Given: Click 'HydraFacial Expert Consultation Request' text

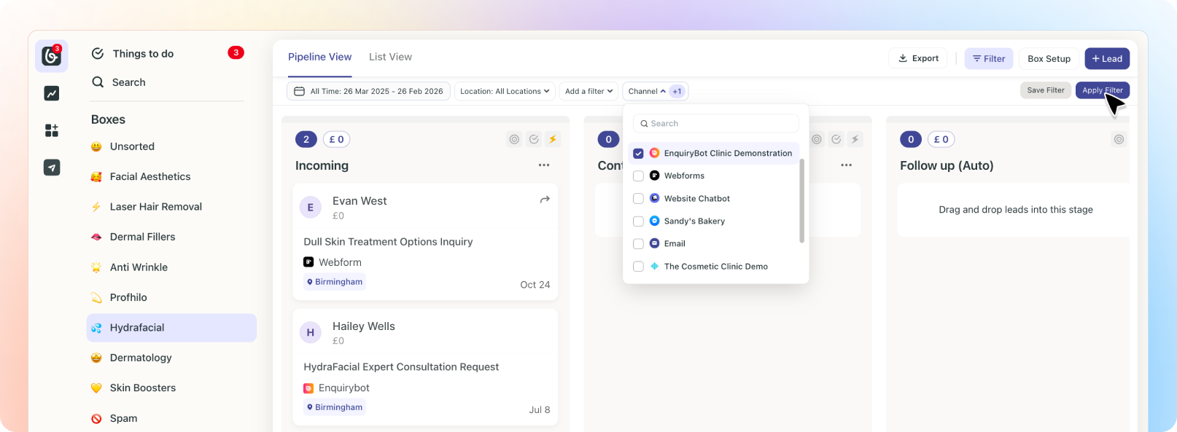Looking at the screenshot, I should (x=401, y=367).
